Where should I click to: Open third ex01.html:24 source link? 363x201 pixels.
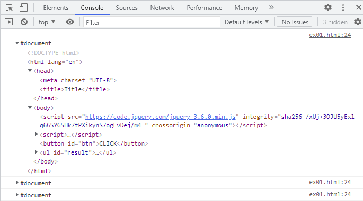330,195
